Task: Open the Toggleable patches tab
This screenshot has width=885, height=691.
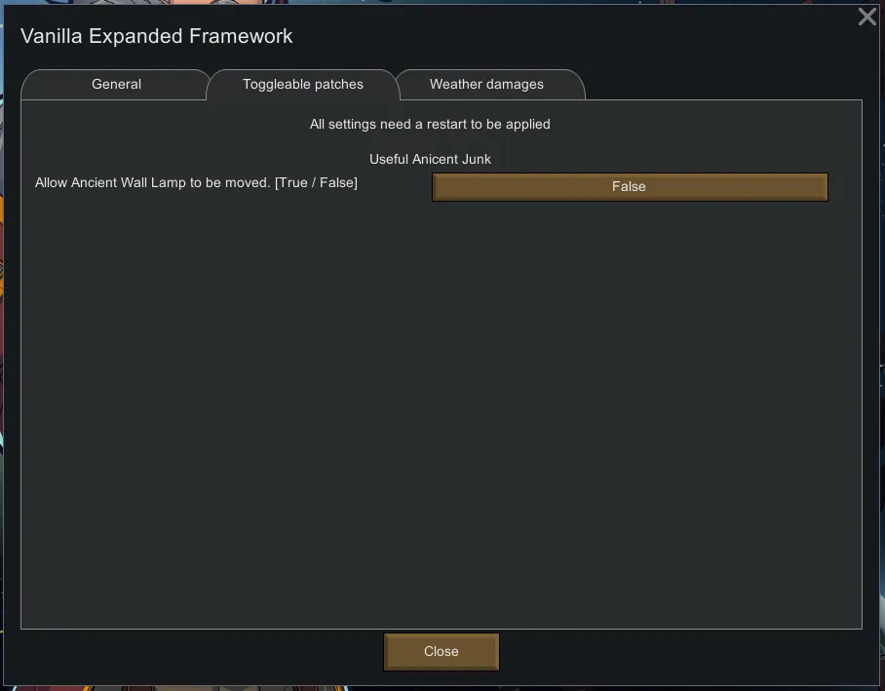Action: (x=302, y=85)
